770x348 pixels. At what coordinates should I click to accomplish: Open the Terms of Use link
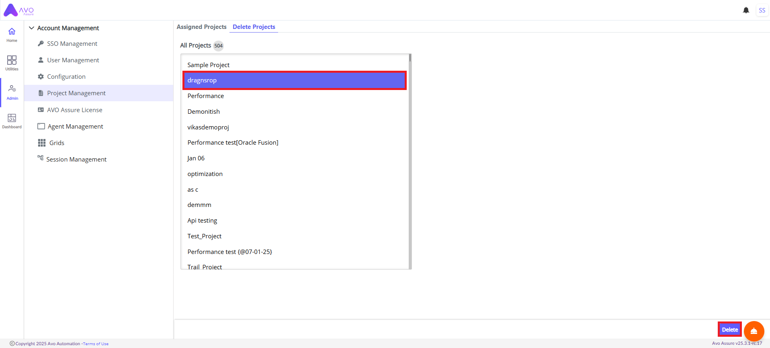(x=96, y=344)
